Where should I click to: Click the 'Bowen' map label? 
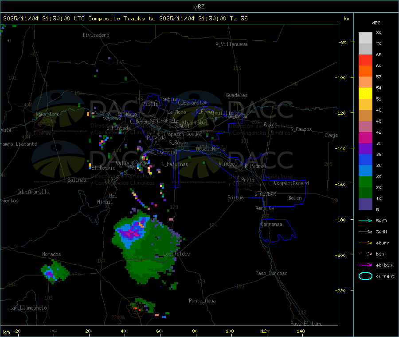tap(295, 198)
